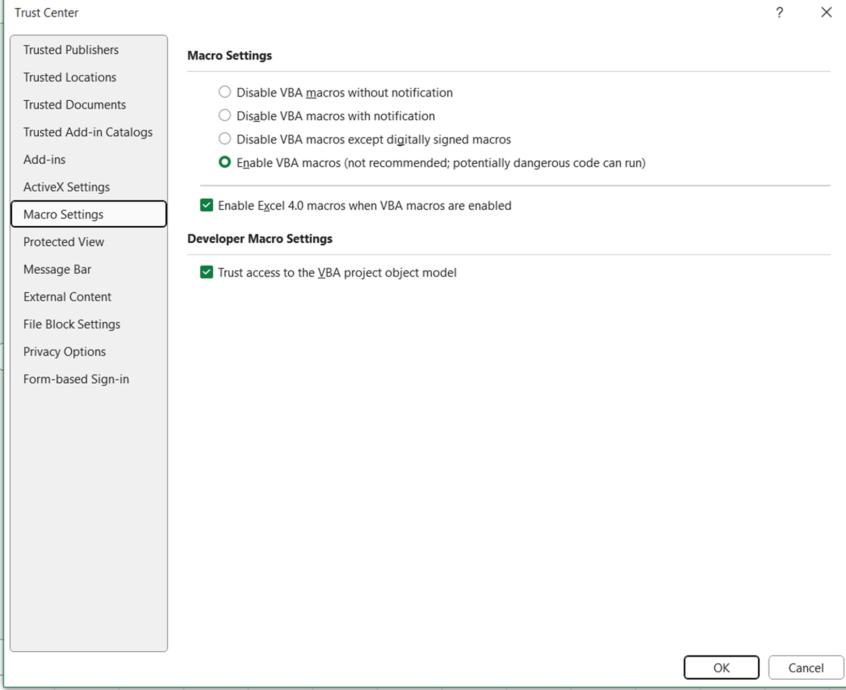Switch to the Add-ins section

coord(89,159)
